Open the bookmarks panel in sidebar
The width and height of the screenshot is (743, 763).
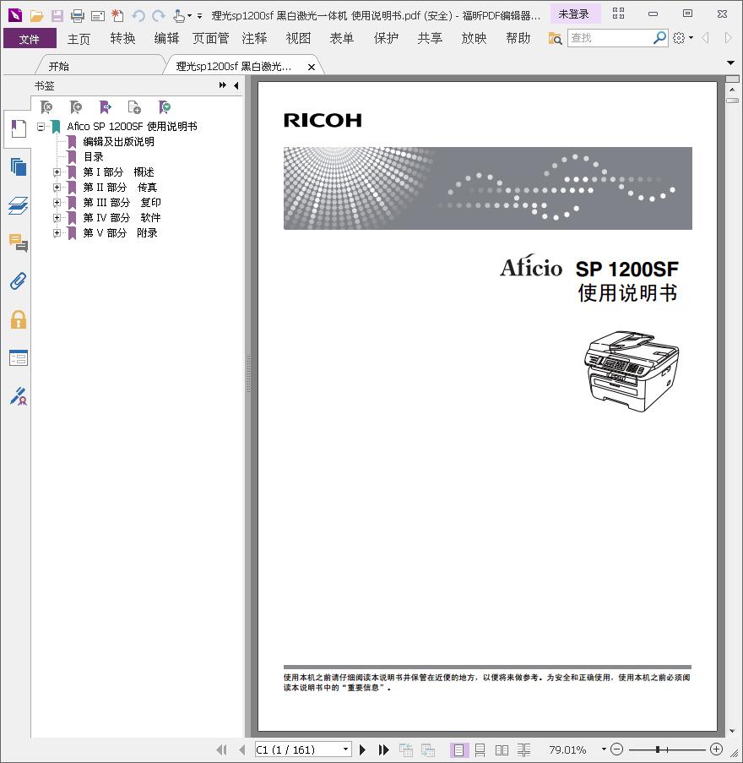pyautogui.click(x=19, y=128)
